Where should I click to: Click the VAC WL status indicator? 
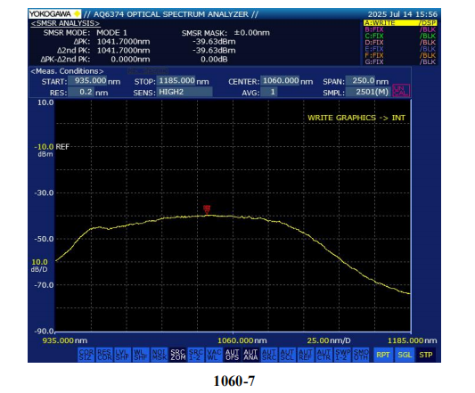point(214,355)
